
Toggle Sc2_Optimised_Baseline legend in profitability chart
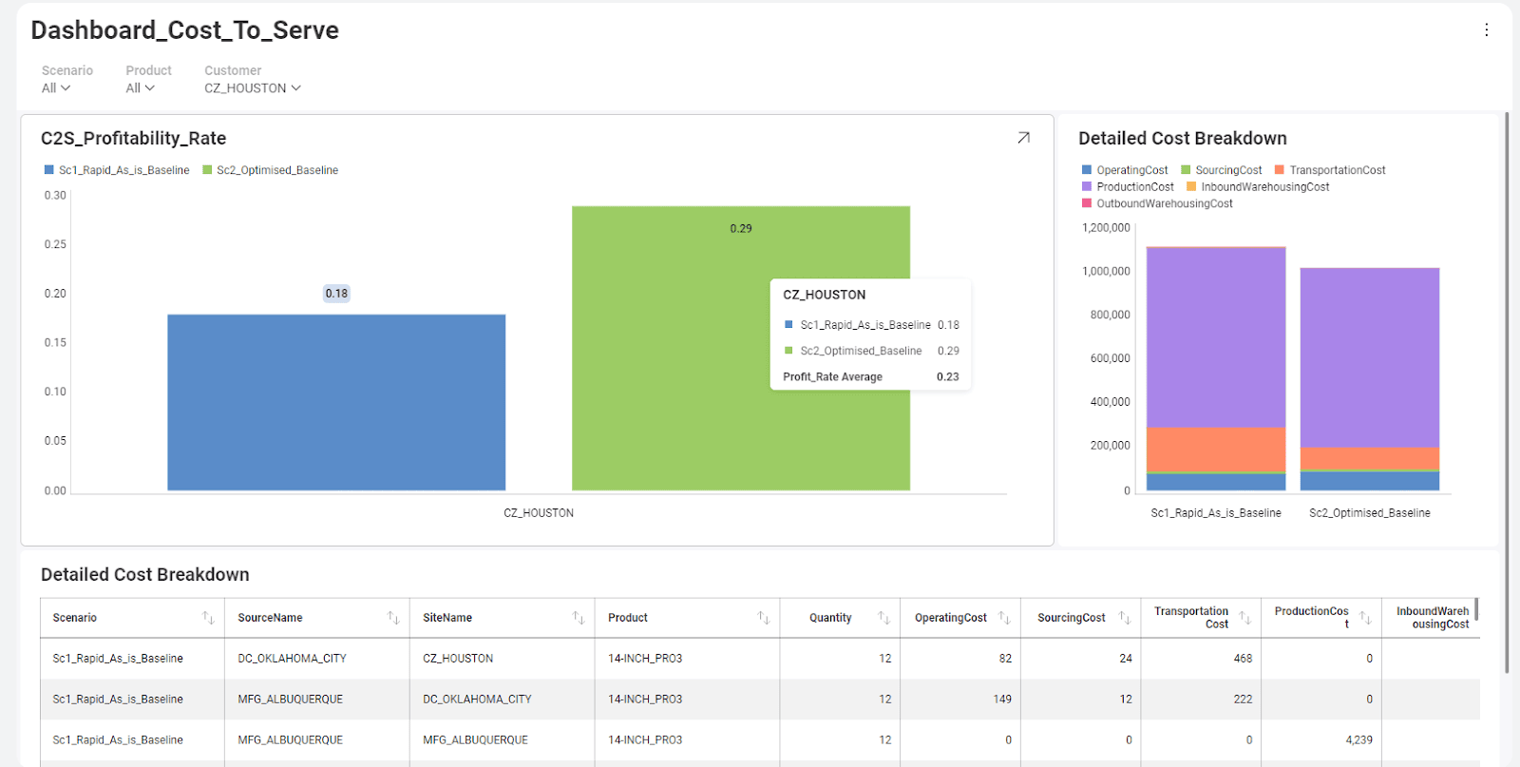(x=271, y=170)
